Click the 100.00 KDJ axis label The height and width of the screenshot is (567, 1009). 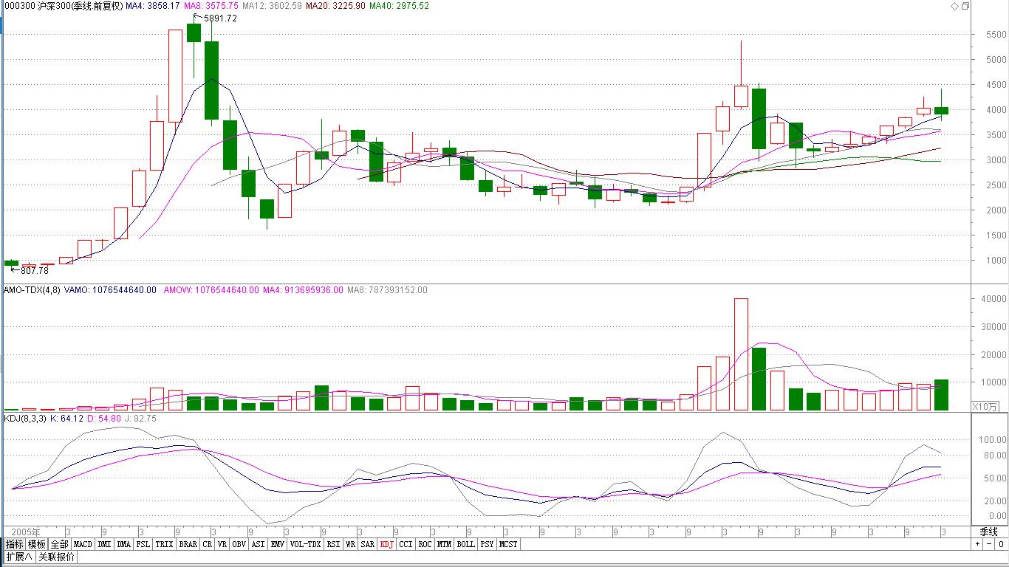(993, 439)
